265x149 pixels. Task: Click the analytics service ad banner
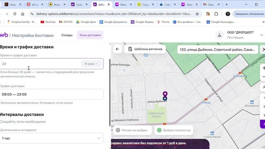(x=160, y=144)
